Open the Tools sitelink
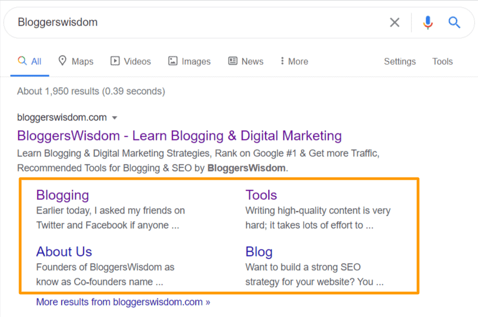 click(x=261, y=195)
